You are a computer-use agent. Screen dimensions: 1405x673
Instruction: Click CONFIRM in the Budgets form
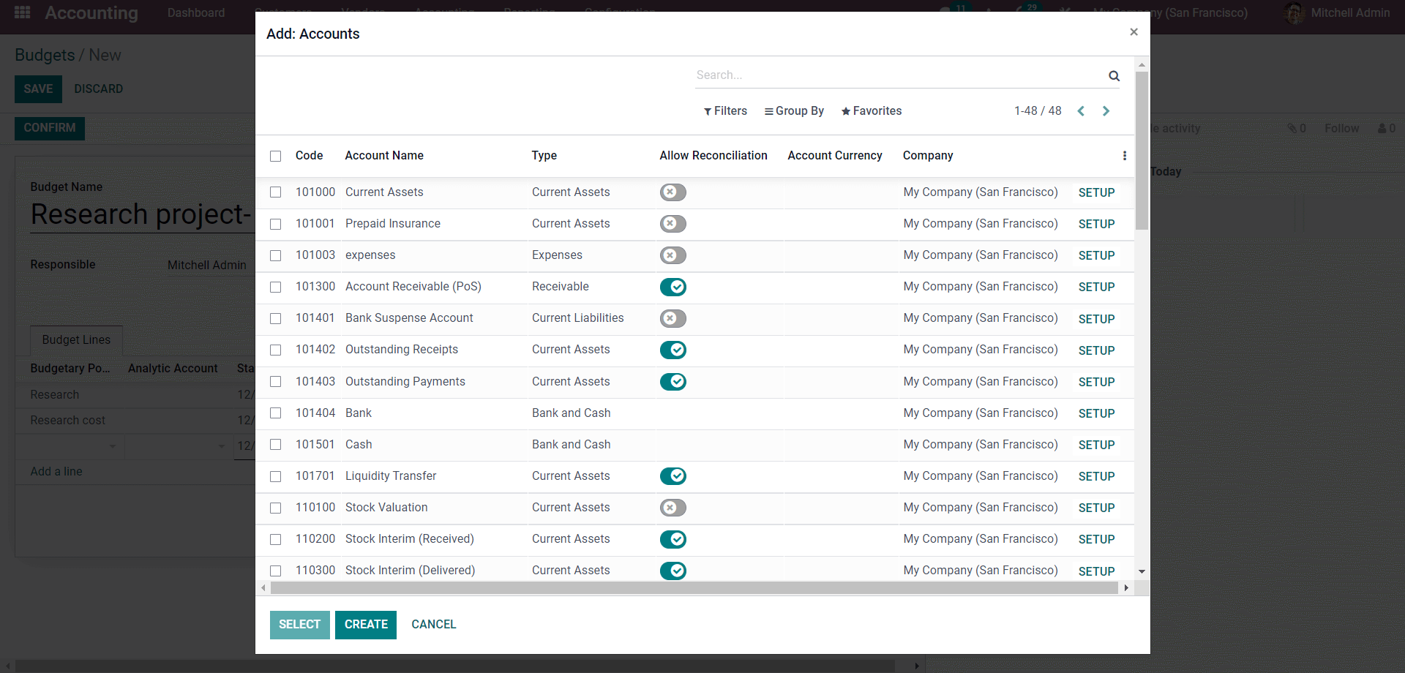coord(49,128)
